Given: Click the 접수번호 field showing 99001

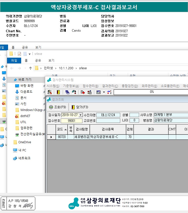Looking at the screenshot, I should 72,121.
